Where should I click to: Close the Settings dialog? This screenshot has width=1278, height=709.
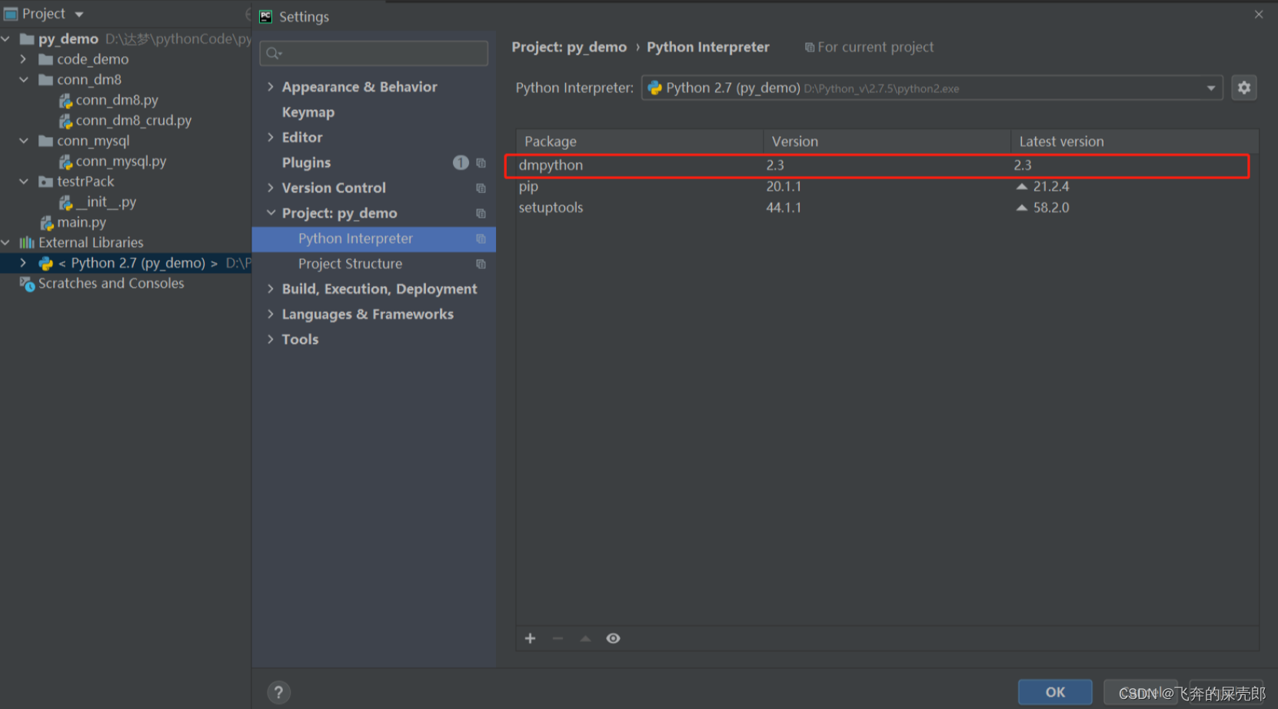(1259, 15)
